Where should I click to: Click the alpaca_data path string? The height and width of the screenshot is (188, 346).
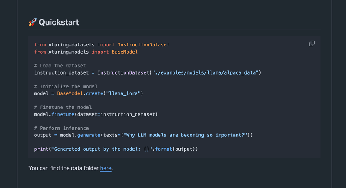(205, 73)
